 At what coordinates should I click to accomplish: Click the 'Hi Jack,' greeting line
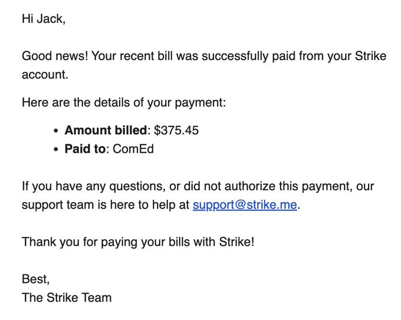coord(44,19)
